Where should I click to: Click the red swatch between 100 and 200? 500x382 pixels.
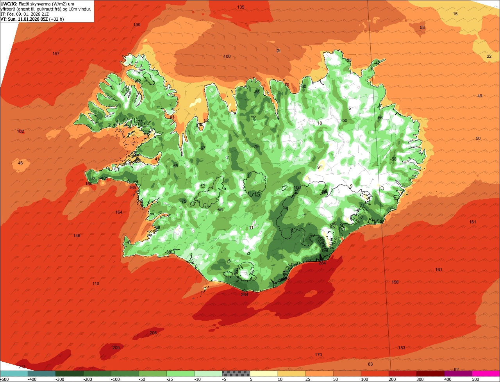click(x=375, y=373)
